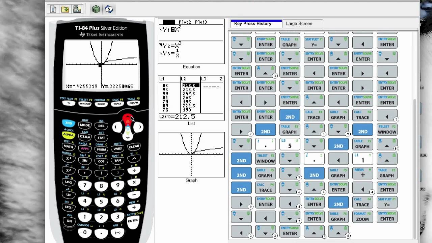
Task: Click the SIN key
Action: 85,161
